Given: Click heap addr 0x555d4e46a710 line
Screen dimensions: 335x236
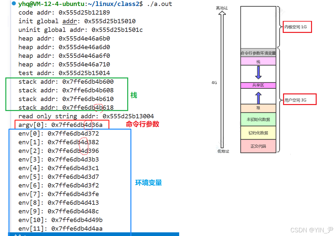Looking at the screenshot, I should (x=64, y=64).
